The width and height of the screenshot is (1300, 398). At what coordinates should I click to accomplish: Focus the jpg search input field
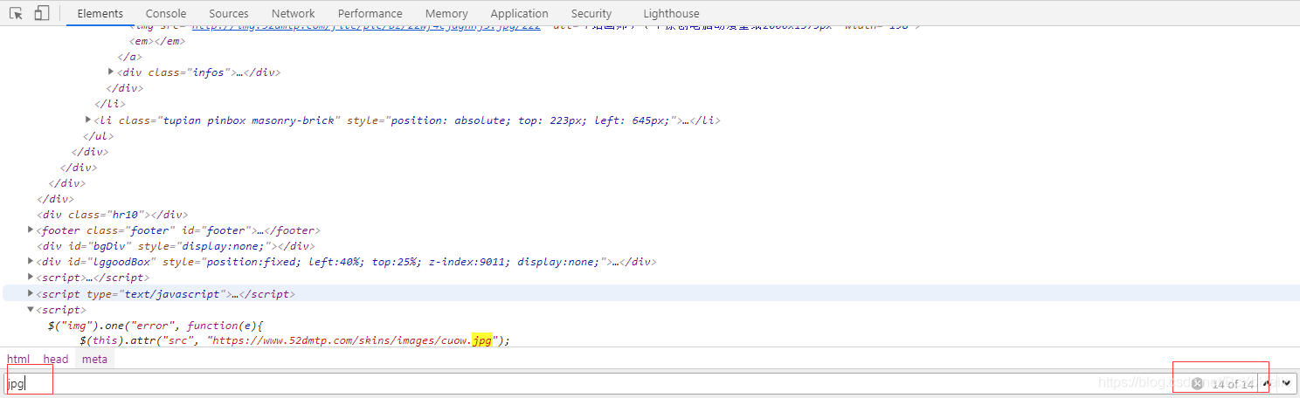[x=594, y=383]
